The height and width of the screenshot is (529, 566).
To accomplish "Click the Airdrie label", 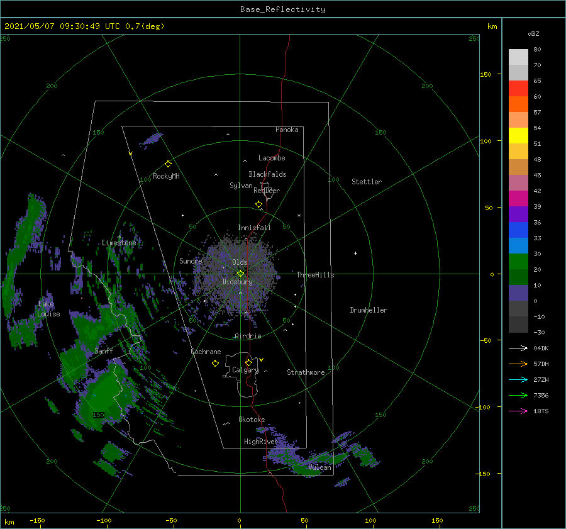I will pyautogui.click(x=248, y=336).
